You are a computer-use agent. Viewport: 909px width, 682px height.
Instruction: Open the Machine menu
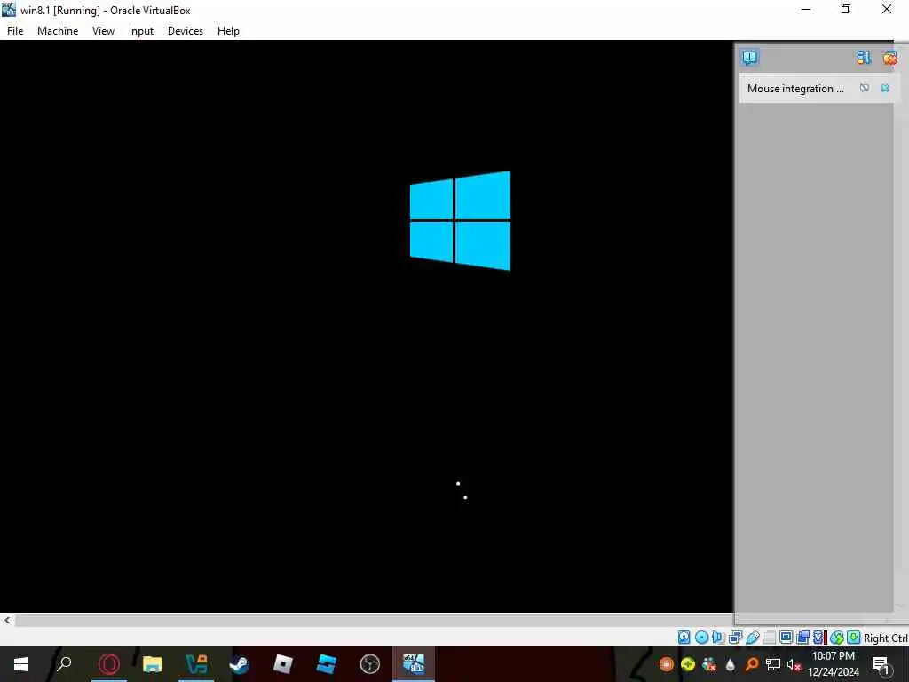(x=58, y=31)
